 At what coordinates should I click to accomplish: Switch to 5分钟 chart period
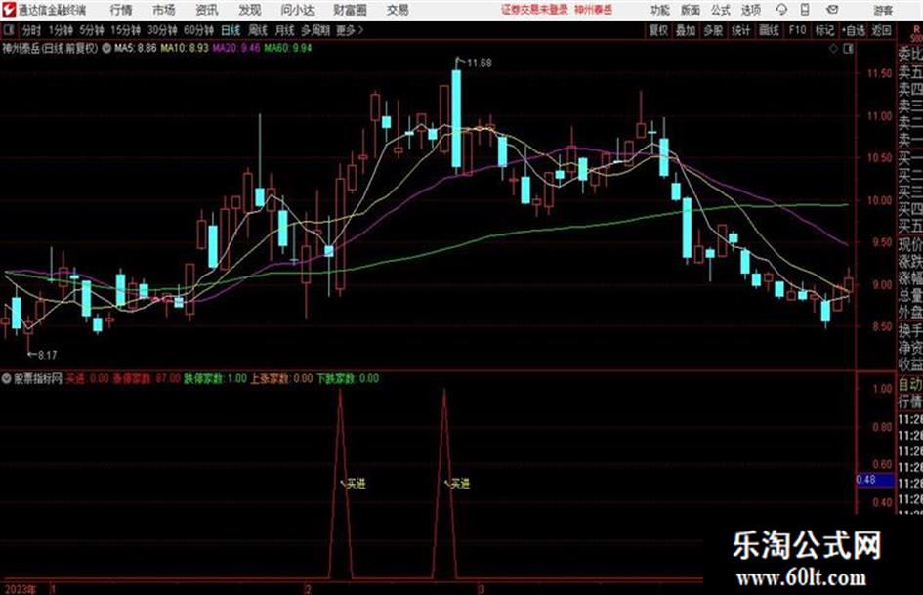point(91,30)
